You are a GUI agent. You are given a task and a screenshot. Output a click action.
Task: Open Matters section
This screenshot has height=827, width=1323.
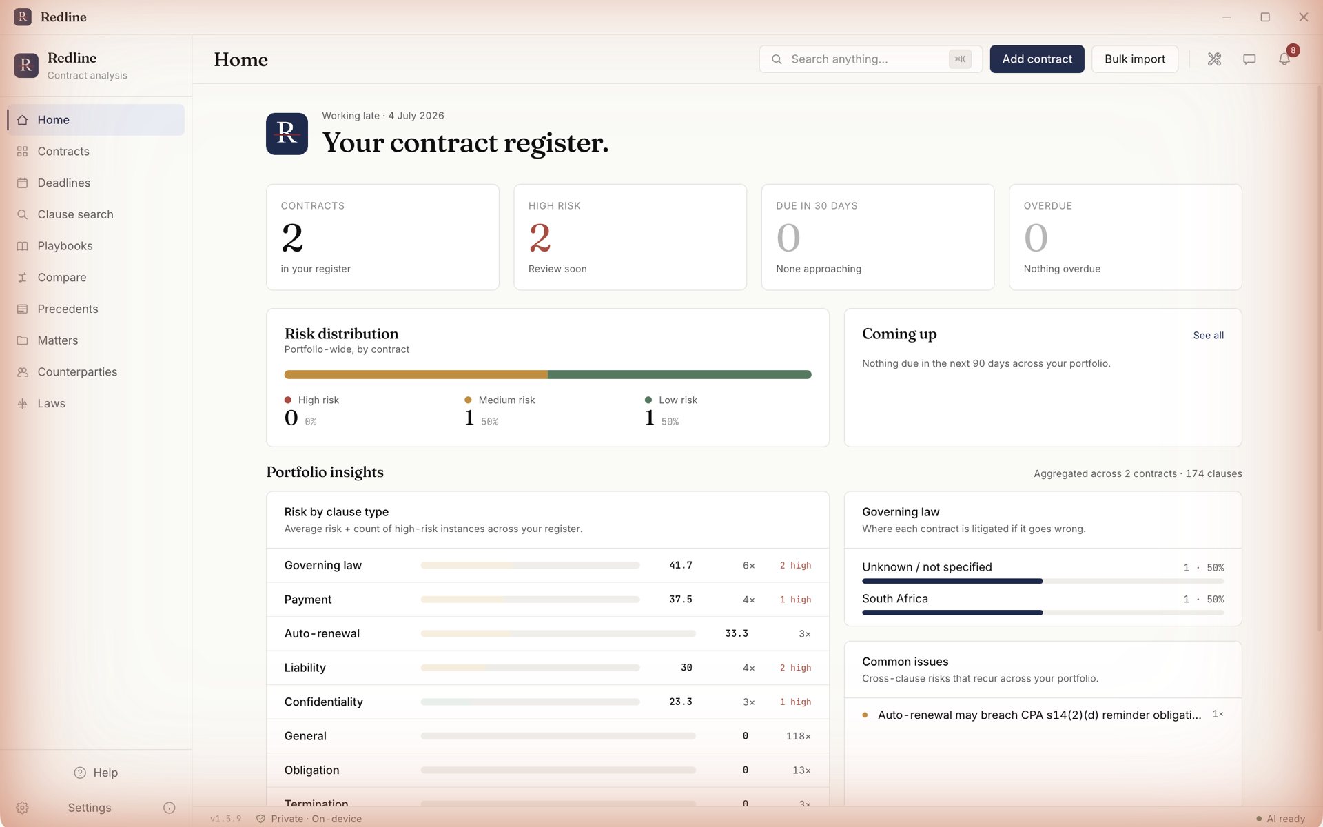(x=96, y=340)
